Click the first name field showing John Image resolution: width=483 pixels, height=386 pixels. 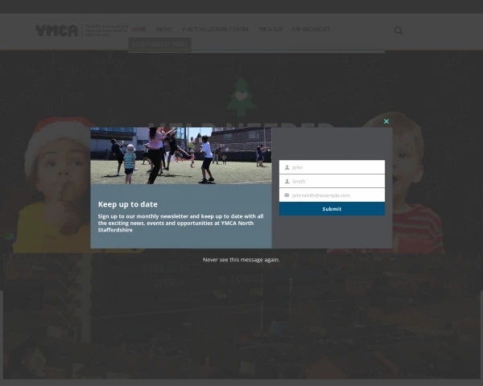coord(332,167)
